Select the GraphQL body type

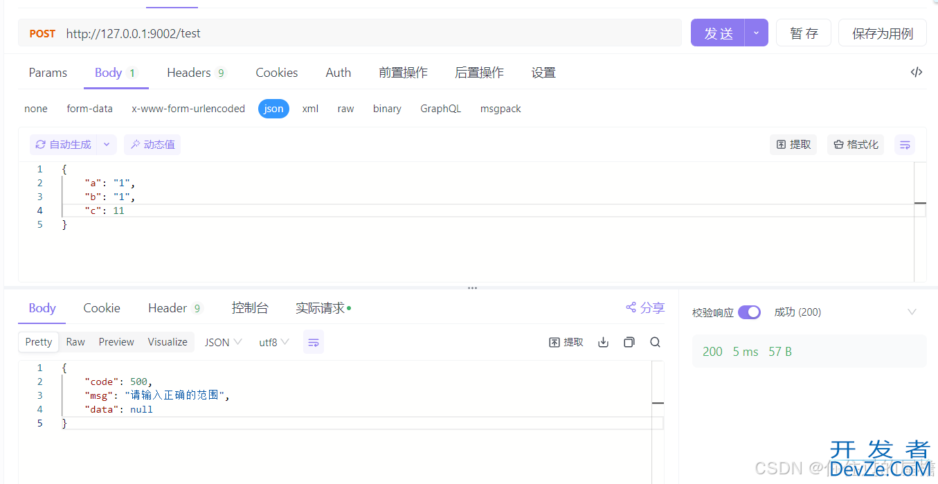[440, 109]
